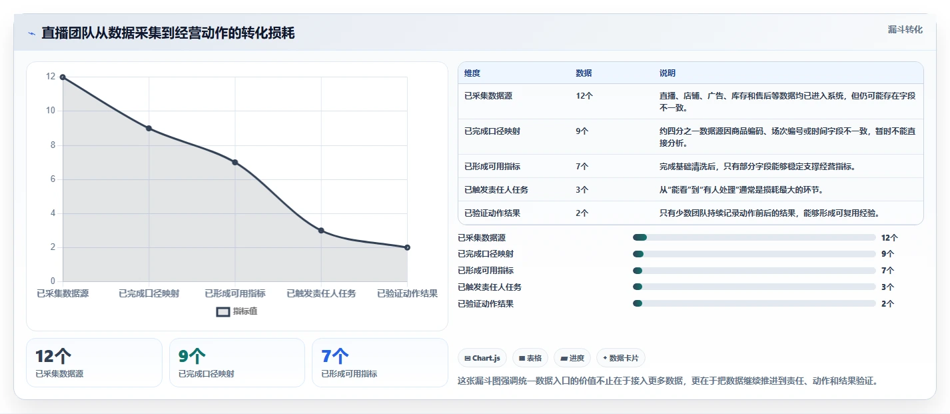Image resolution: width=950 pixels, height=414 pixels.
Task: Click the 指标值 legend label
Action: coord(245,311)
